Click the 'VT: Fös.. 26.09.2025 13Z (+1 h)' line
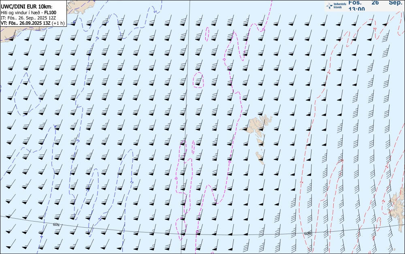Image resolution: width=405 pixels, height=254 pixels. (32, 23)
